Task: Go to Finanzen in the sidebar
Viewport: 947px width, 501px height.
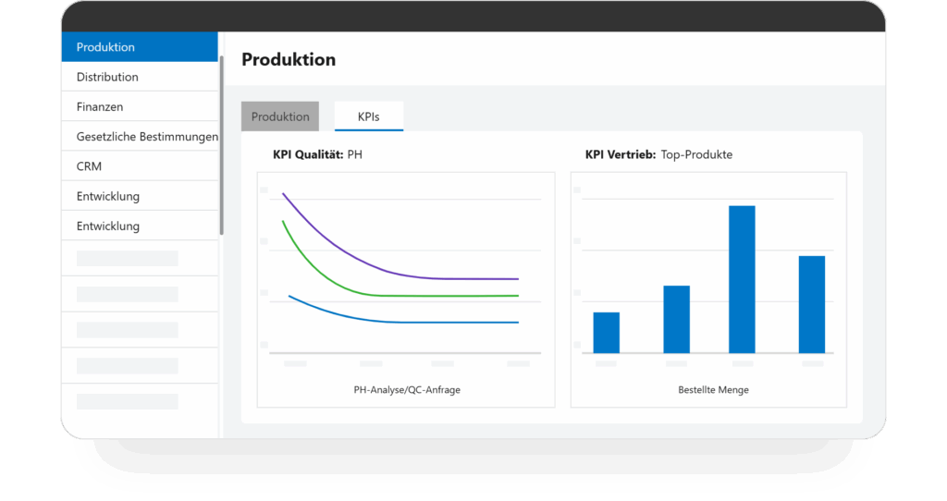Action: coord(139,107)
